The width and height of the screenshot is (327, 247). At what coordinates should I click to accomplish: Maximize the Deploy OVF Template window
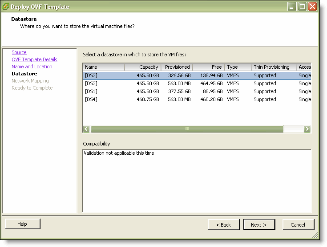[302, 7]
